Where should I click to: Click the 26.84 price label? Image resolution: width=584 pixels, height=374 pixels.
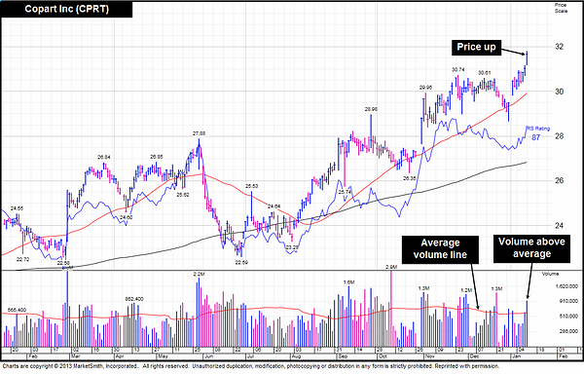coord(104,157)
